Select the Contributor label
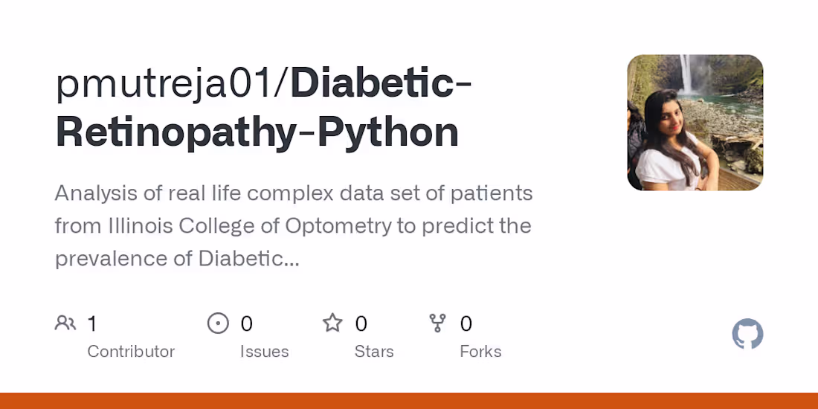 pyautogui.click(x=131, y=352)
